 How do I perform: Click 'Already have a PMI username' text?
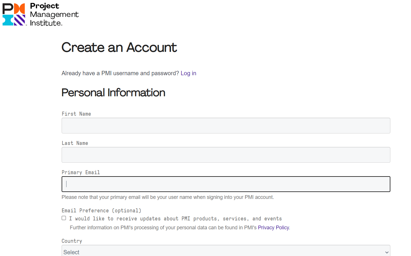[120, 73]
